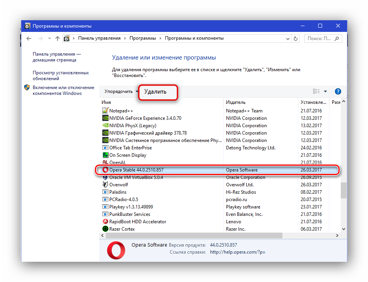368x282 pixels.
Task: Open Просмотр установленных обновлений link
Action: click(61, 75)
